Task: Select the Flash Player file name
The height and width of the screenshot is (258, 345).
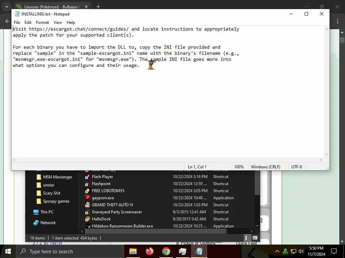Action: tap(102, 177)
